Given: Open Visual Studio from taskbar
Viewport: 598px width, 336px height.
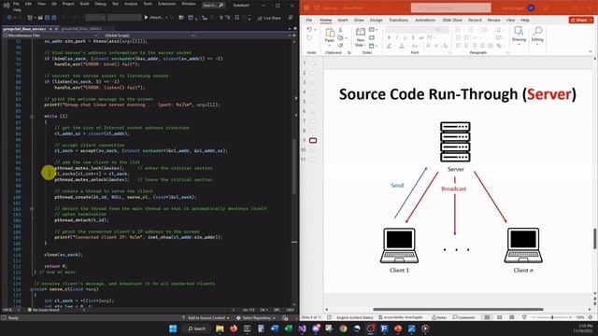Looking at the screenshot, I should coord(303,329).
